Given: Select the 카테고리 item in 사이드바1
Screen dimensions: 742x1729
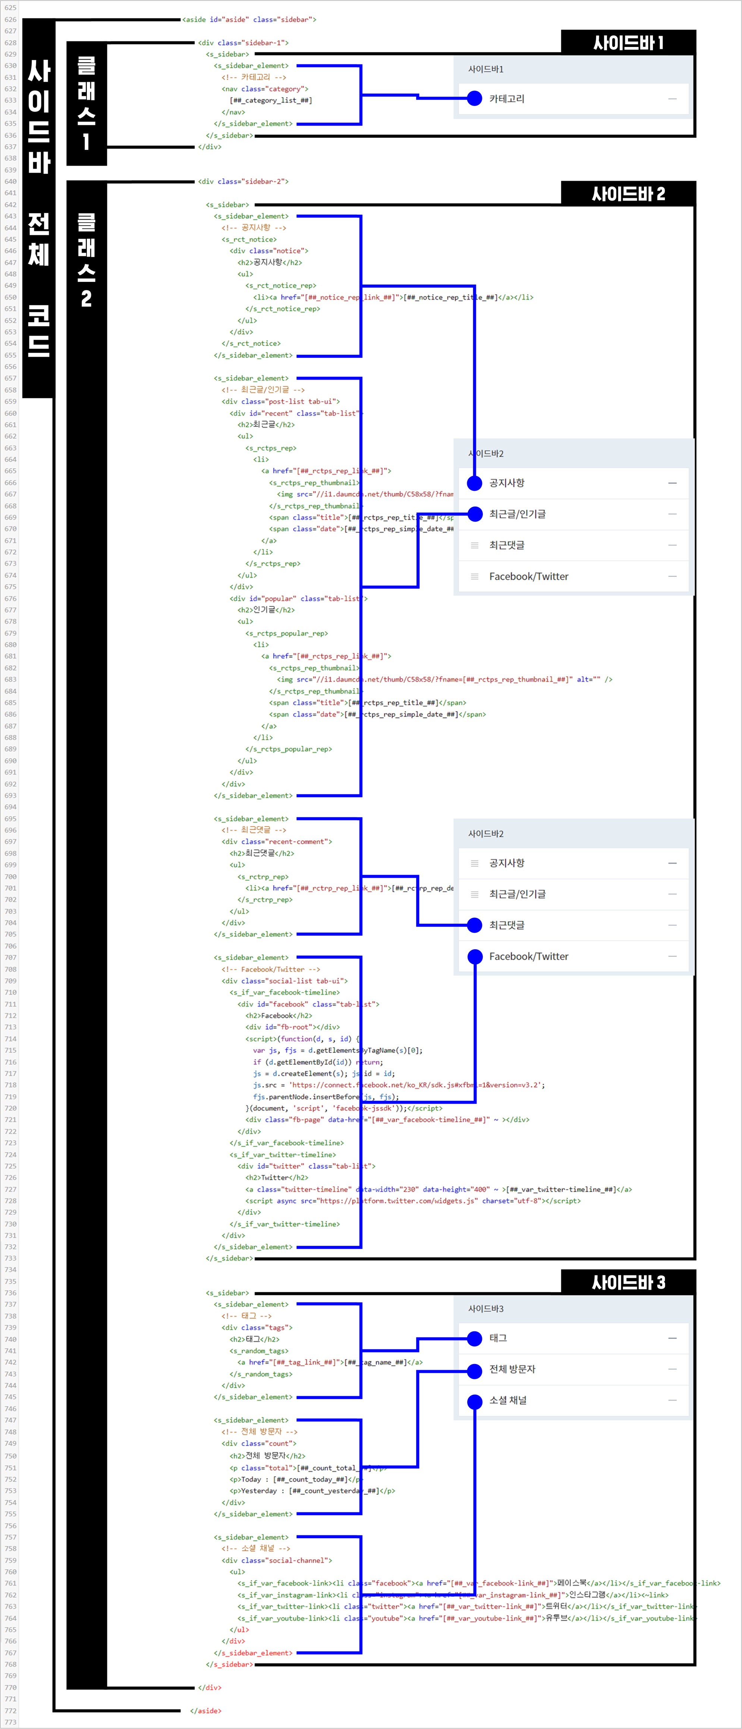Looking at the screenshot, I should [573, 99].
